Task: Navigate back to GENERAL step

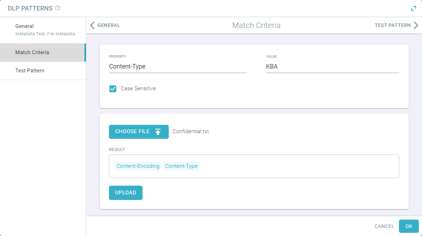Action: point(108,25)
